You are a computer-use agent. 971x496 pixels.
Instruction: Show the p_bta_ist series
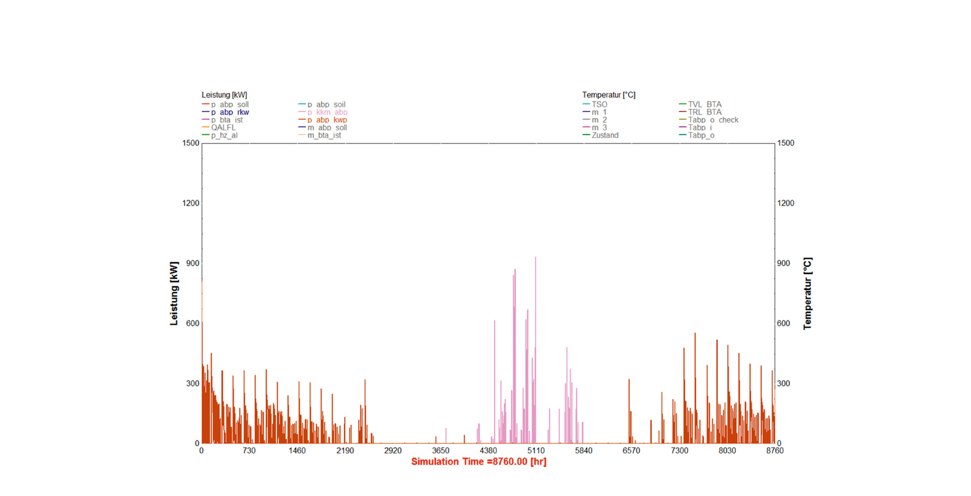point(227,120)
